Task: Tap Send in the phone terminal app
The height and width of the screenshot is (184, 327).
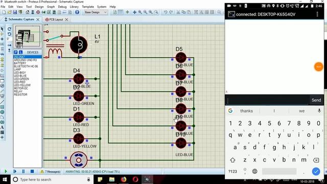Action: click(316, 100)
